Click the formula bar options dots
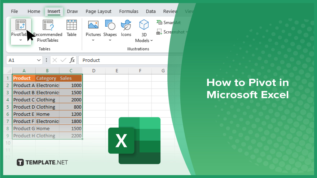This screenshot has height=178, width=317. click(46, 60)
